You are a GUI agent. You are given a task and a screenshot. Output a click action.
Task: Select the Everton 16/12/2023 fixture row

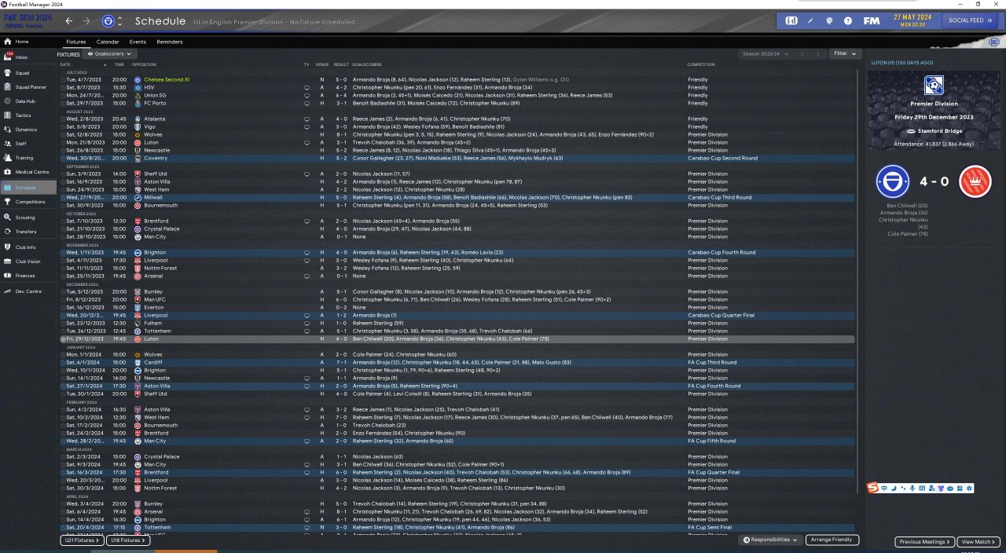(x=457, y=307)
